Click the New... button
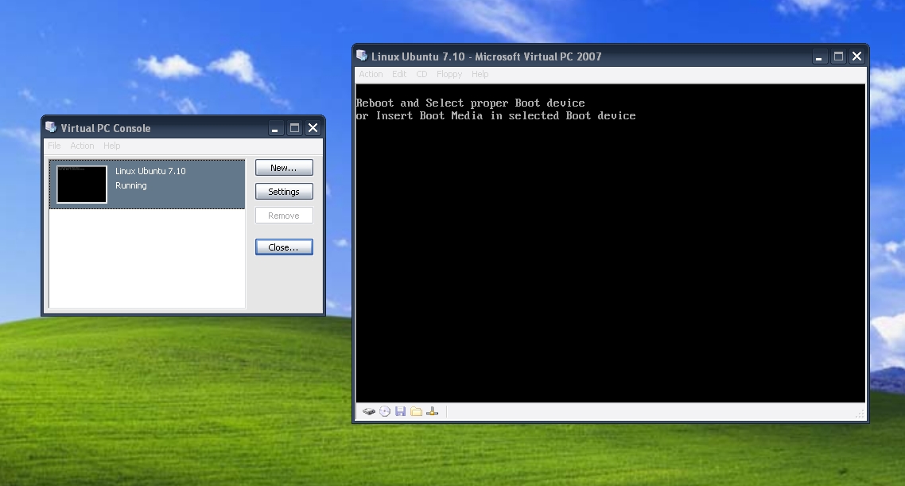 [284, 167]
